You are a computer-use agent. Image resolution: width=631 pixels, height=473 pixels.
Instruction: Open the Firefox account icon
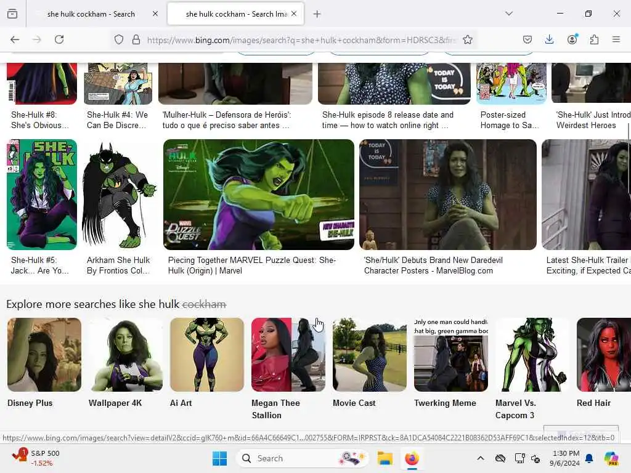click(572, 39)
